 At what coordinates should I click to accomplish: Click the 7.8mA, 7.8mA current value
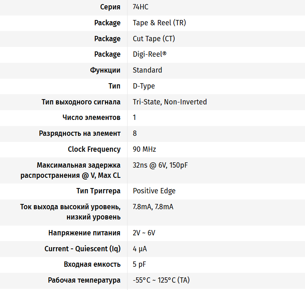153,207
